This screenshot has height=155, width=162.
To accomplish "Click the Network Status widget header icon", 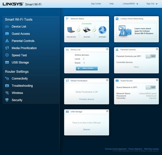I will tap(67, 19).
